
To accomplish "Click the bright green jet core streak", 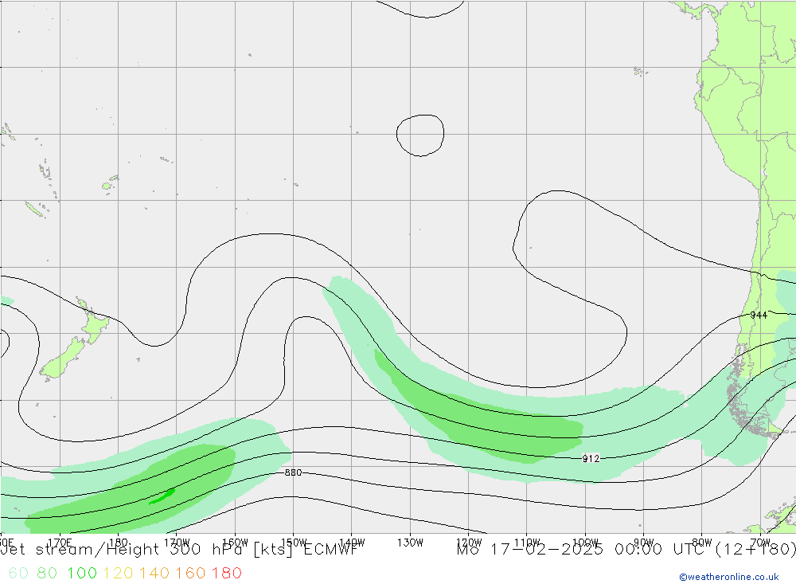I will [162, 496].
